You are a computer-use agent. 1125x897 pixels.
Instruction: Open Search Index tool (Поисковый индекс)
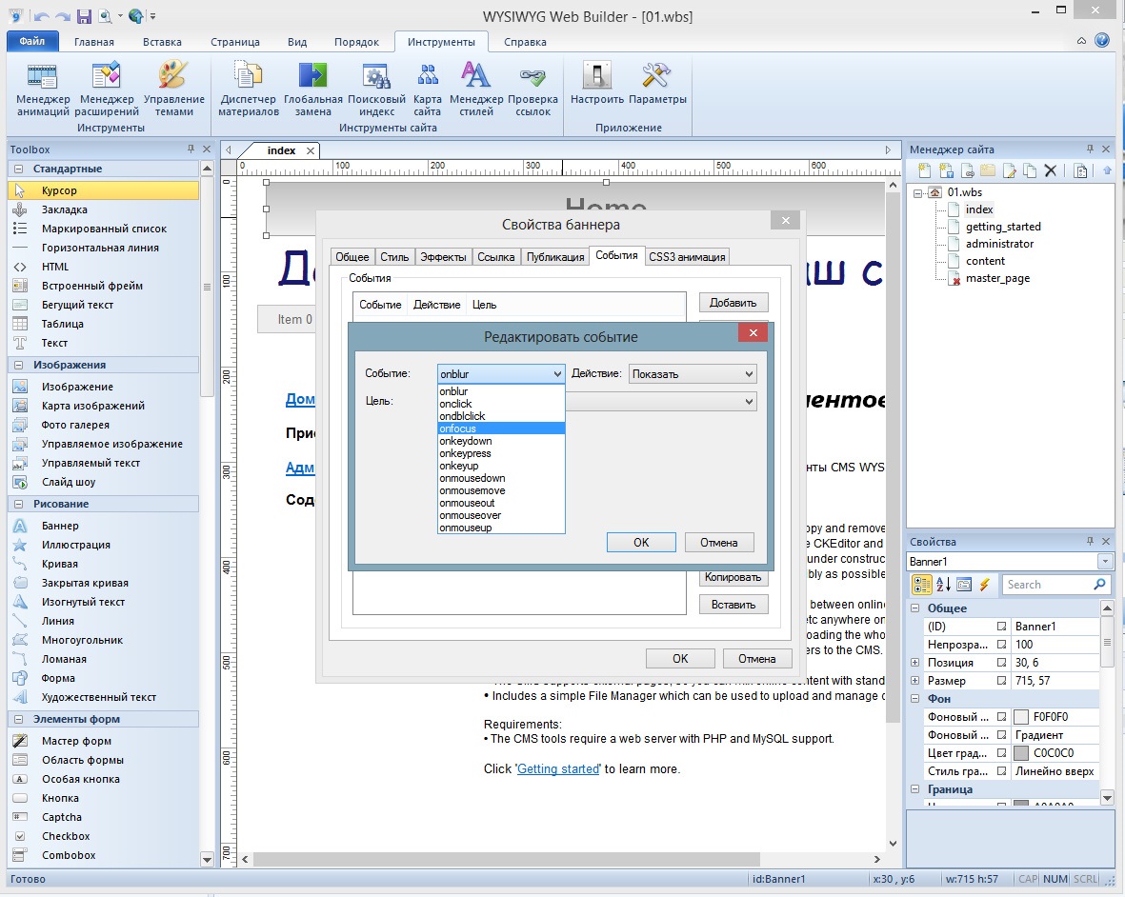(376, 90)
